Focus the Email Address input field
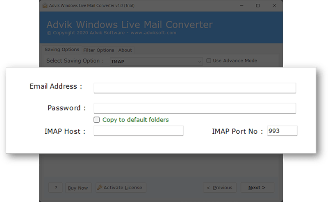Viewport: 328px width, 202px height. pos(195,88)
